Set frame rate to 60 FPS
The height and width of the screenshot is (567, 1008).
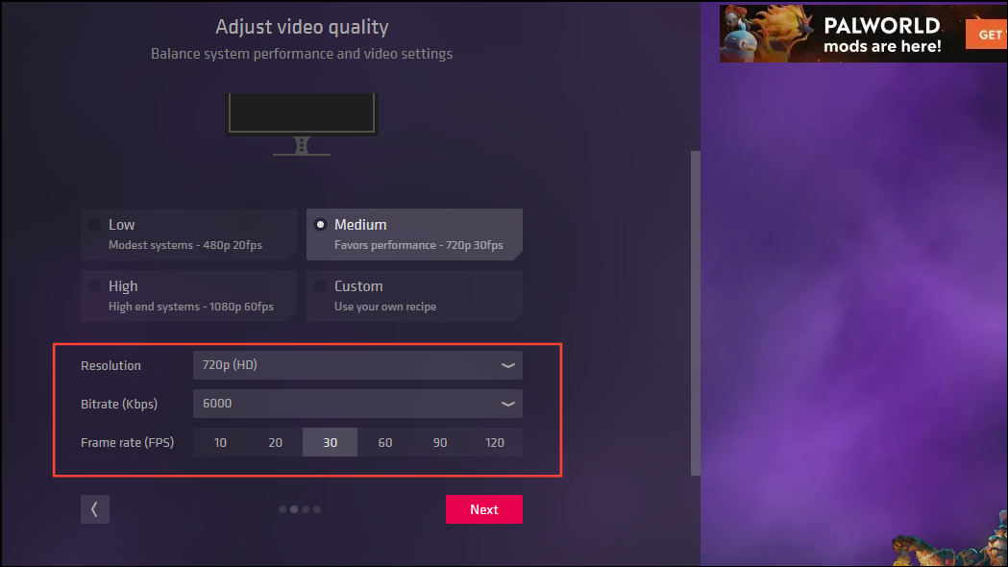tap(384, 442)
